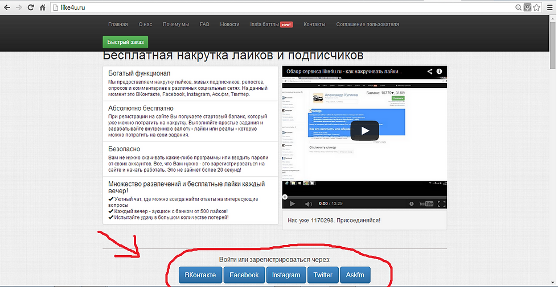Click the Абсолютно бесплатно heading
Image resolution: width=558 pixels, height=287 pixels.
tap(141, 108)
